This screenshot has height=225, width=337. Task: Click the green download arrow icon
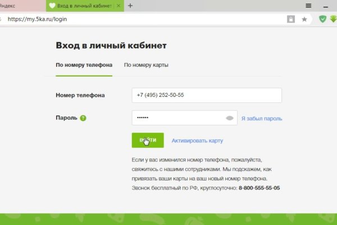coord(333,19)
